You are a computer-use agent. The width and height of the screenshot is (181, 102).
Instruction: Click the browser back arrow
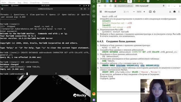click(x=100, y=6)
